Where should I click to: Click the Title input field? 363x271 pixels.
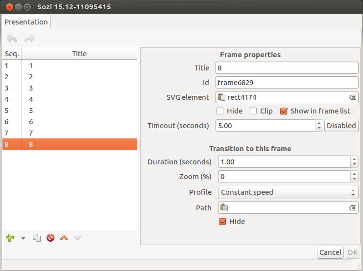tap(287, 68)
